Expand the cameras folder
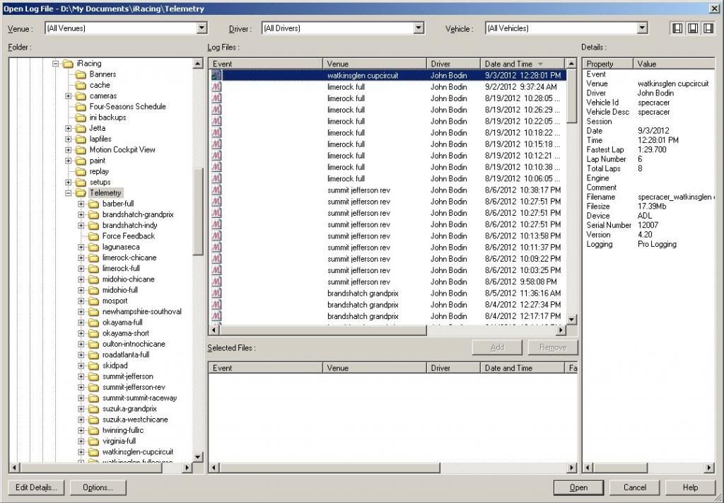Image resolution: width=724 pixels, height=503 pixels. point(69,96)
